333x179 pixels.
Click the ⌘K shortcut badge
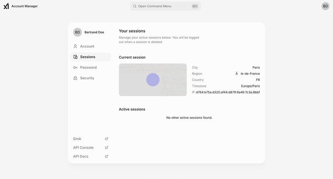(x=195, y=6)
